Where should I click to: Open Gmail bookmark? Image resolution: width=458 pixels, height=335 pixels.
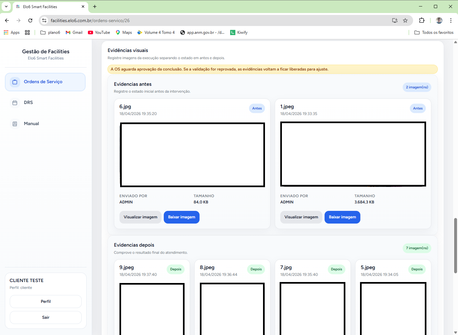tap(74, 32)
